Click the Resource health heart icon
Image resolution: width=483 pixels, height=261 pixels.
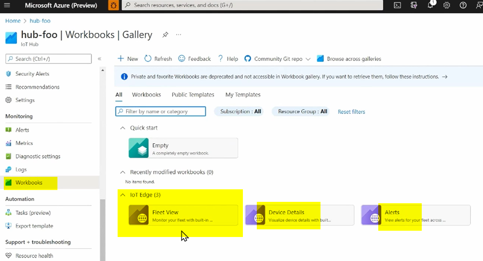pyautogui.click(x=9, y=256)
